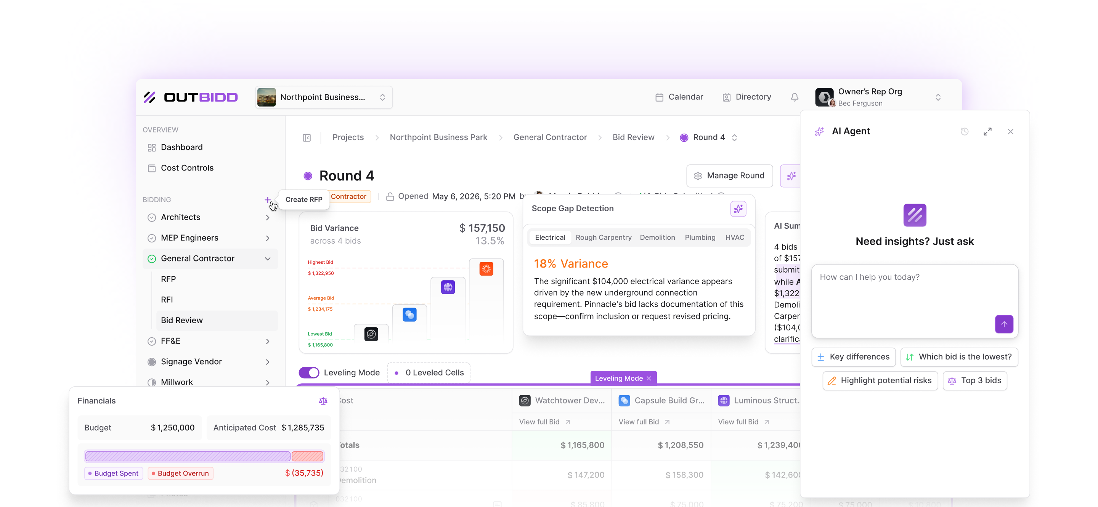The width and height of the screenshot is (1098, 507).
Task: Open the notifications bell
Action: pos(795,97)
